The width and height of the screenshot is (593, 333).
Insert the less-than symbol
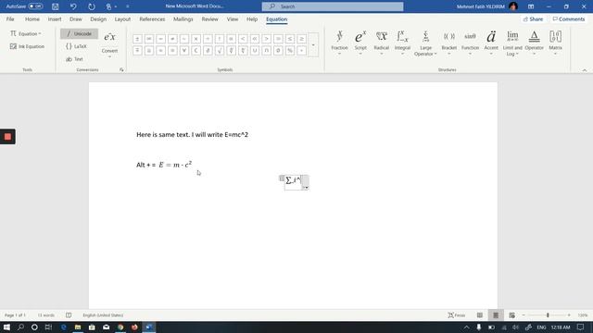coord(243,39)
